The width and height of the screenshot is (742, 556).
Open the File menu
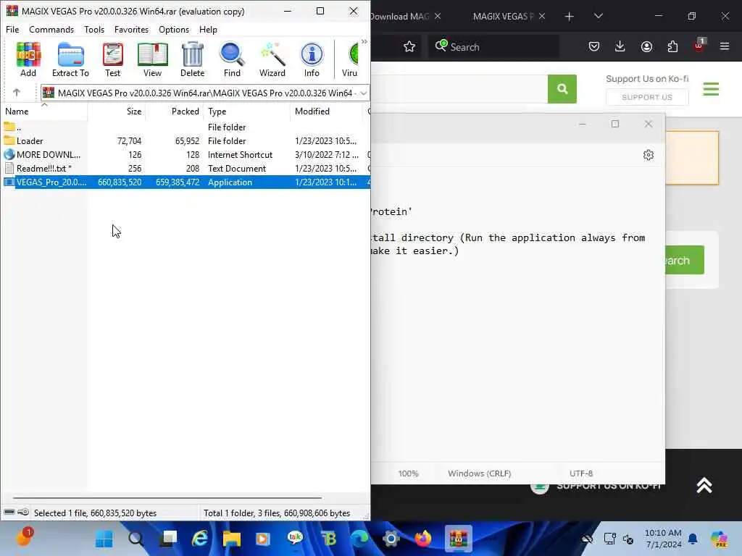pyautogui.click(x=12, y=29)
